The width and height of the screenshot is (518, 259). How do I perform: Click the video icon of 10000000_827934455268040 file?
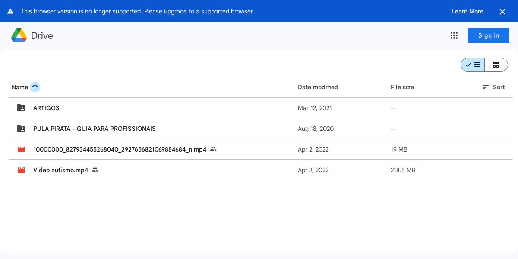(21, 149)
